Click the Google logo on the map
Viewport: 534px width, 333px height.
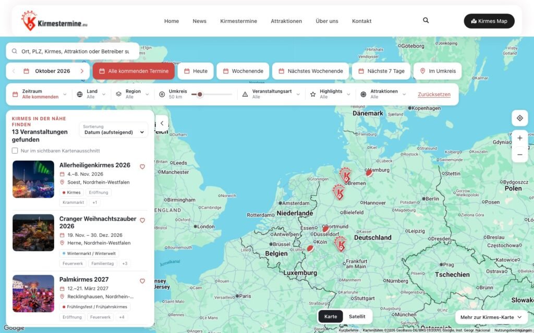(x=14, y=328)
